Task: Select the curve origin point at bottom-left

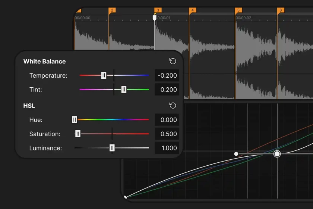Action: coord(125,197)
